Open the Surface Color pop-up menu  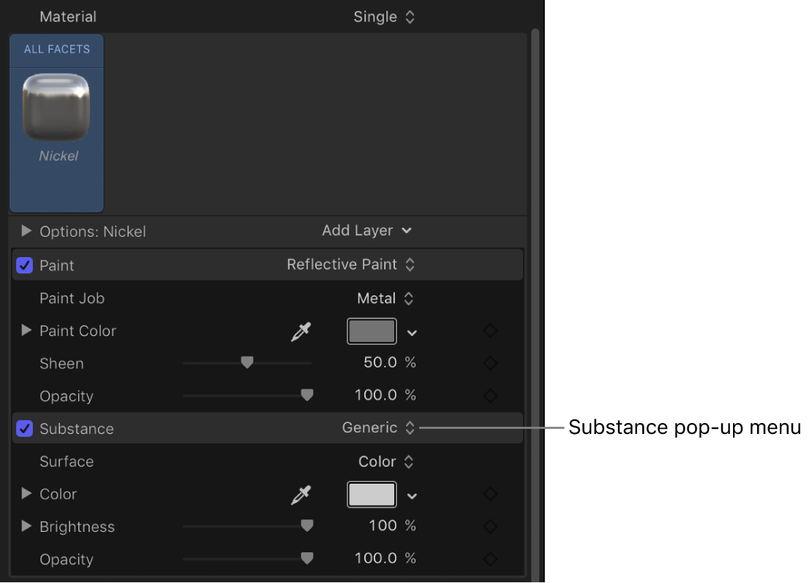pyautogui.click(x=387, y=462)
